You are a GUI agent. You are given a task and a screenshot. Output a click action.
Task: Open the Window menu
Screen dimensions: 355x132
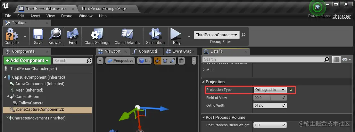tap(86, 16)
